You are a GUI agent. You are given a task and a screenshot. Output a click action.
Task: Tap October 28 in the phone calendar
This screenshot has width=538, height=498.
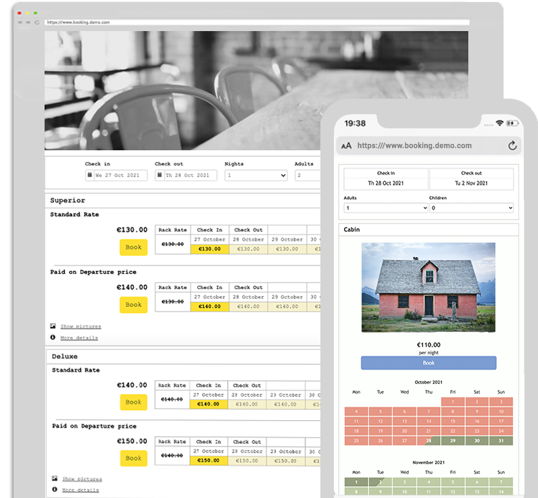point(429,441)
